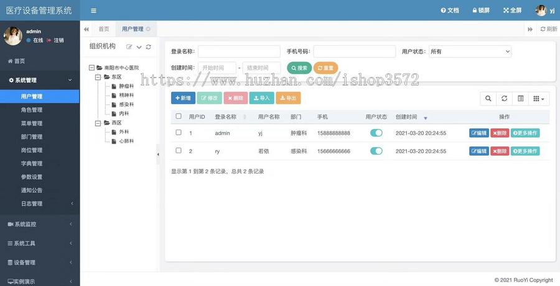Click the 导入 import button
Image resolution: width=560 pixels, height=286 pixels.
point(262,98)
